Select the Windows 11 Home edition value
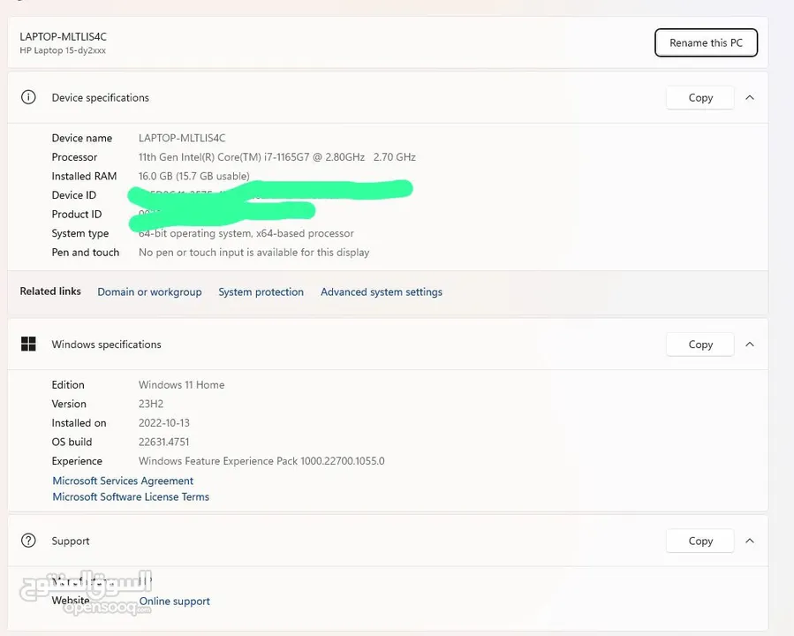This screenshot has width=794, height=636. (x=181, y=385)
